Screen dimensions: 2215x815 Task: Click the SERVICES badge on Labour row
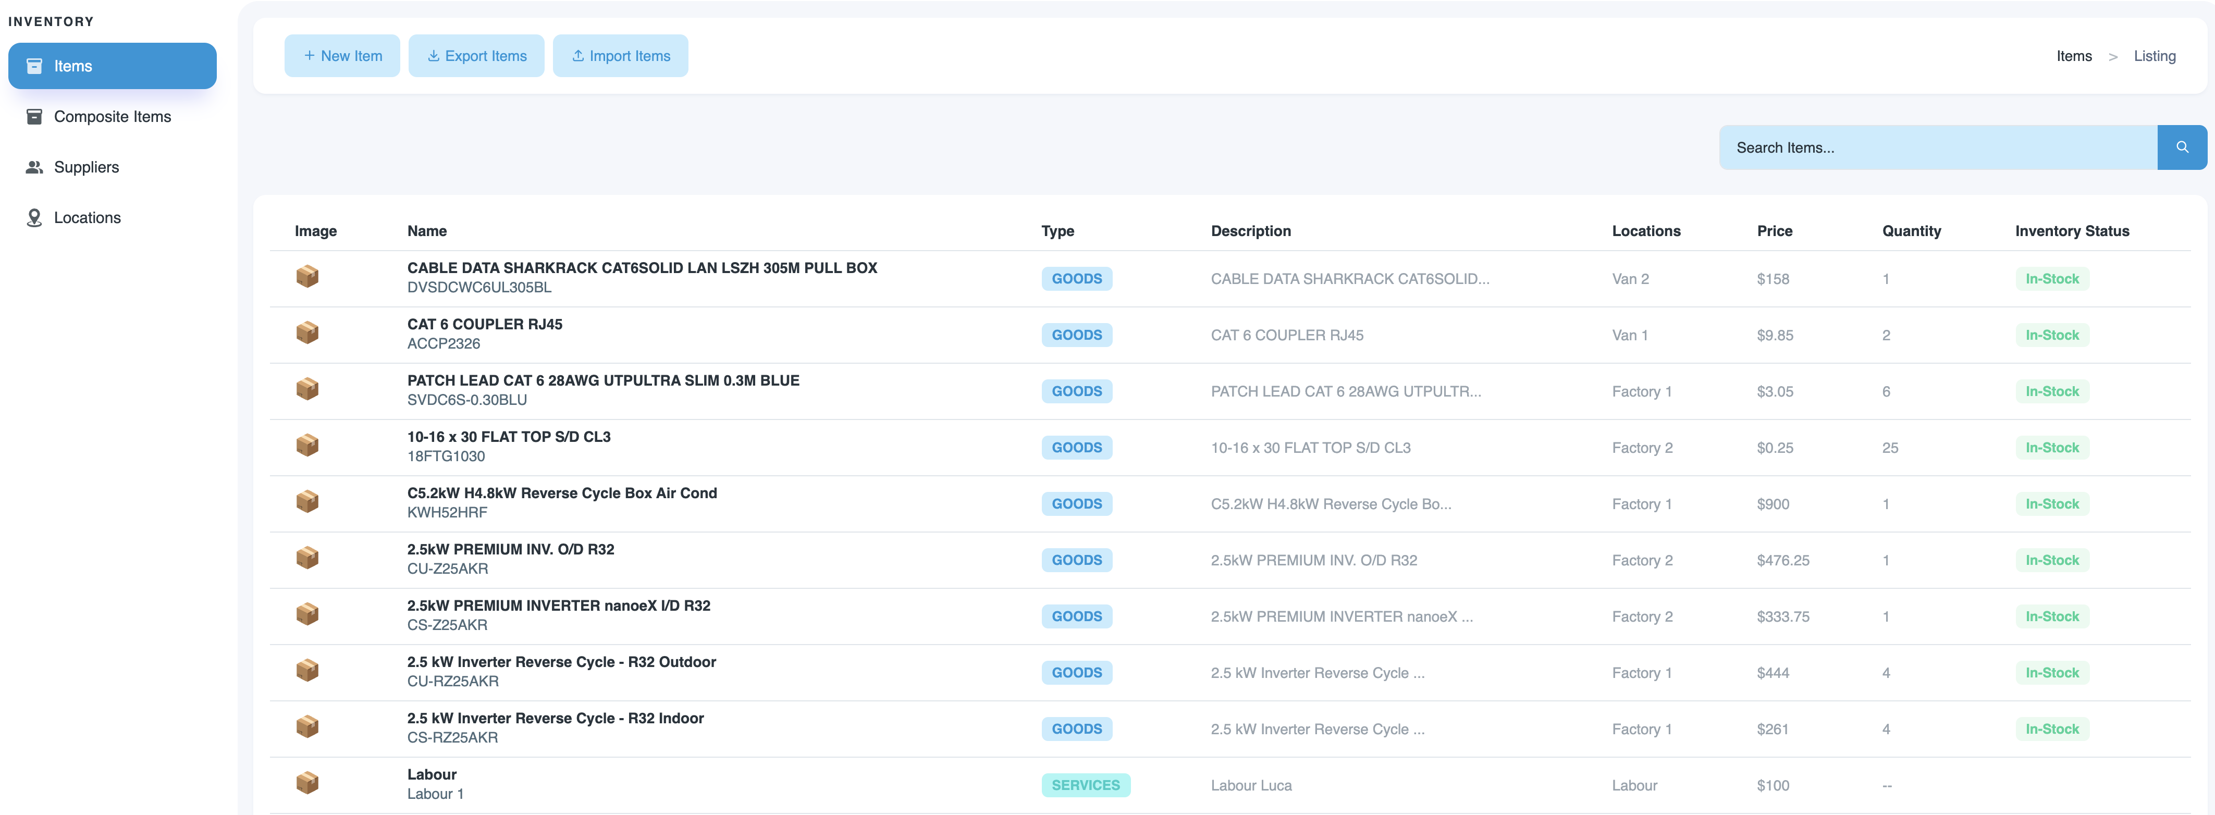pos(1086,784)
